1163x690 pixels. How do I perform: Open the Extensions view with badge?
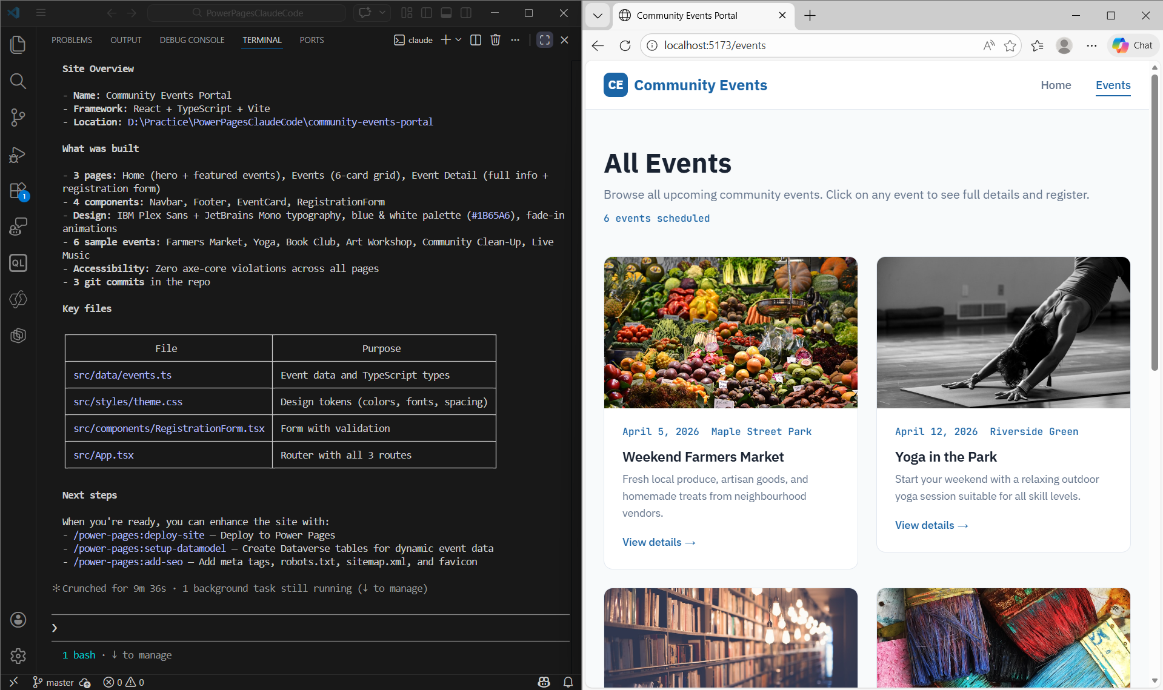tap(18, 191)
